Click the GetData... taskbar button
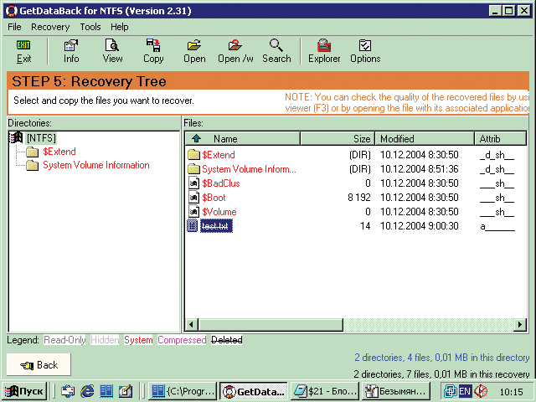Image resolution: width=536 pixels, height=402 pixels. 254,391
